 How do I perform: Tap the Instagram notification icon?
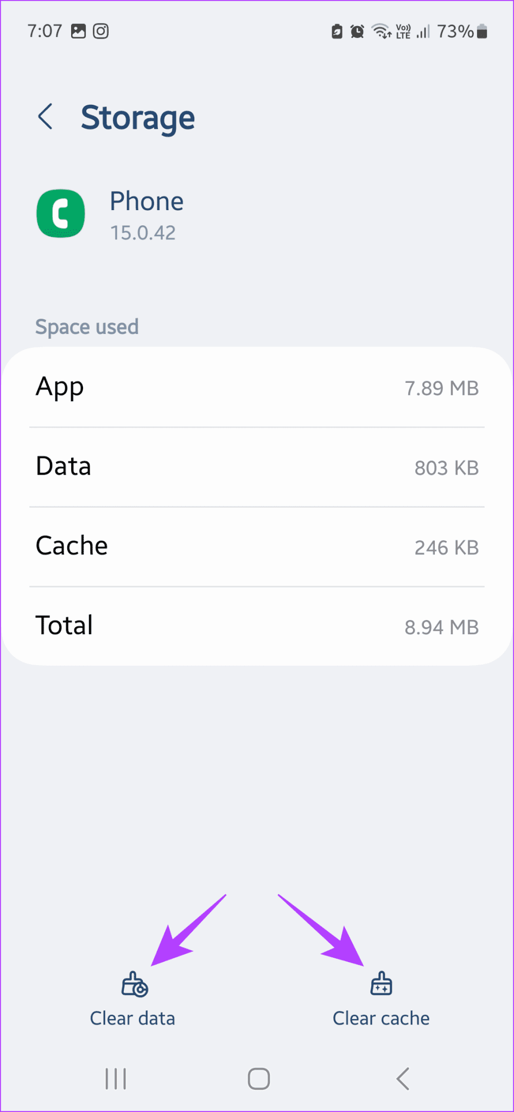[101, 31]
